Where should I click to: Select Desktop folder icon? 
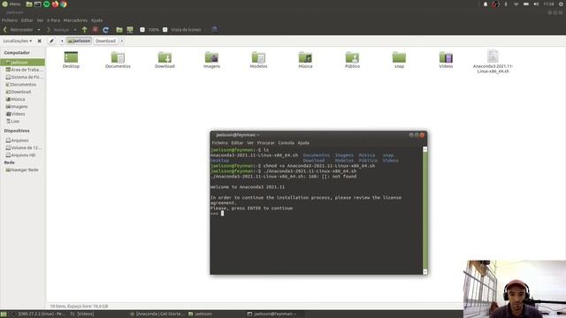click(x=71, y=60)
